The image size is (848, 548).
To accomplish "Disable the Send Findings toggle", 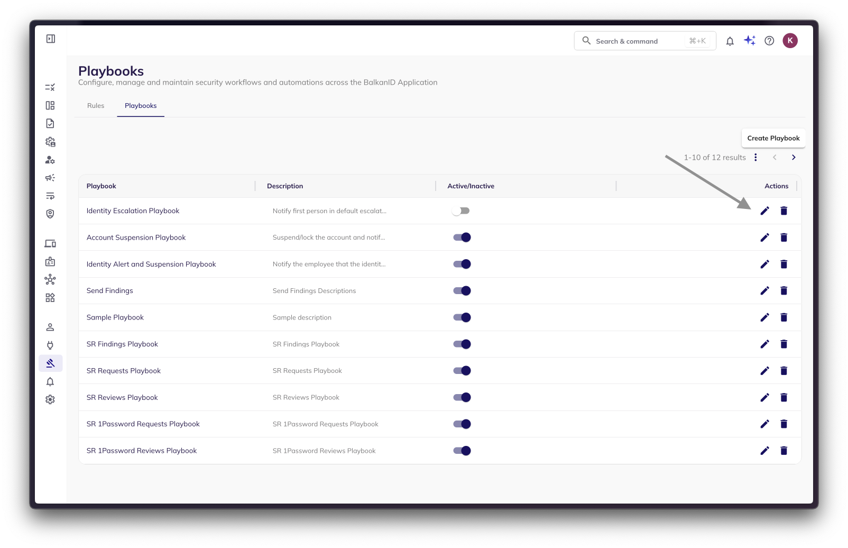I will tap(462, 291).
